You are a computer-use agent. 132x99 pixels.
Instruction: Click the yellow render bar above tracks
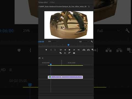(65, 65)
